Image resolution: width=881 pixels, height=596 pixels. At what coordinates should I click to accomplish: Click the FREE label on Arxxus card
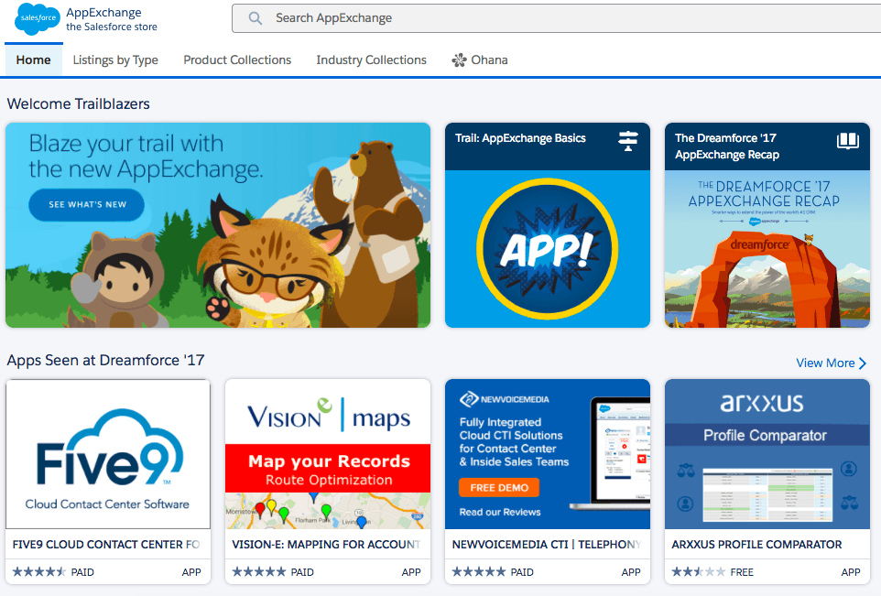coord(742,572)
